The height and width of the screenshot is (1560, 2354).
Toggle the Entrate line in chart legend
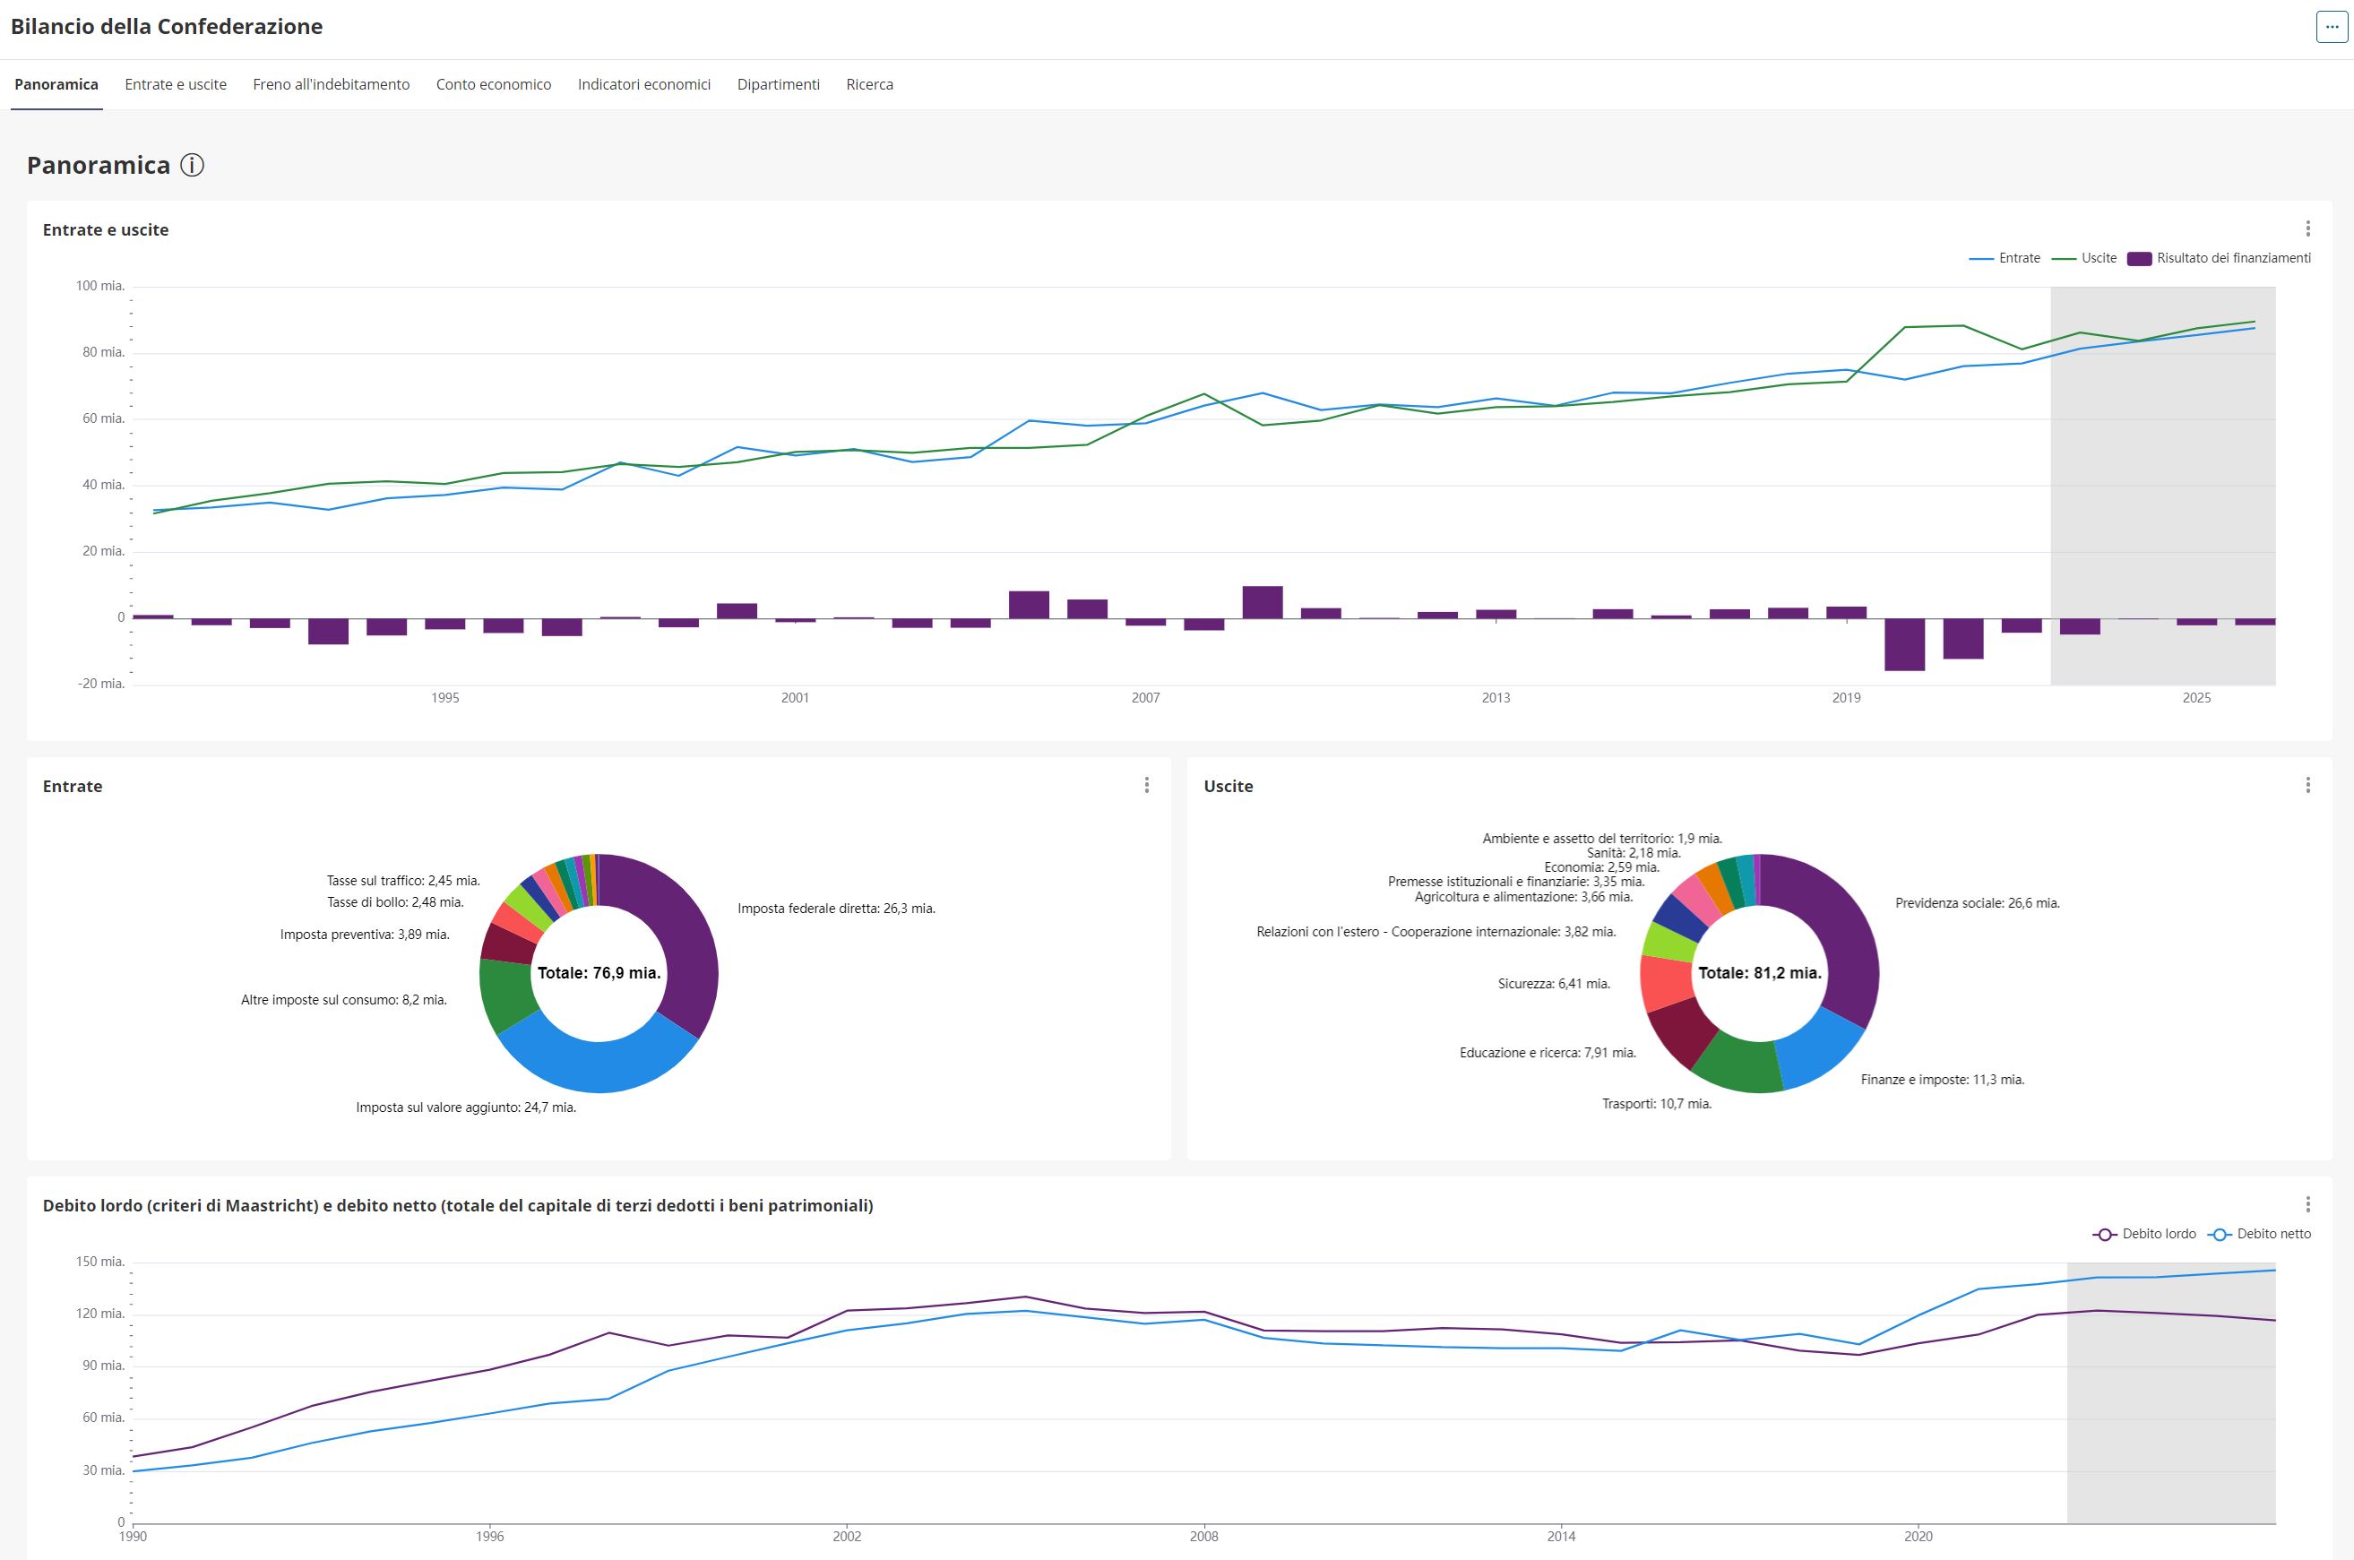tap(2004, 259)
